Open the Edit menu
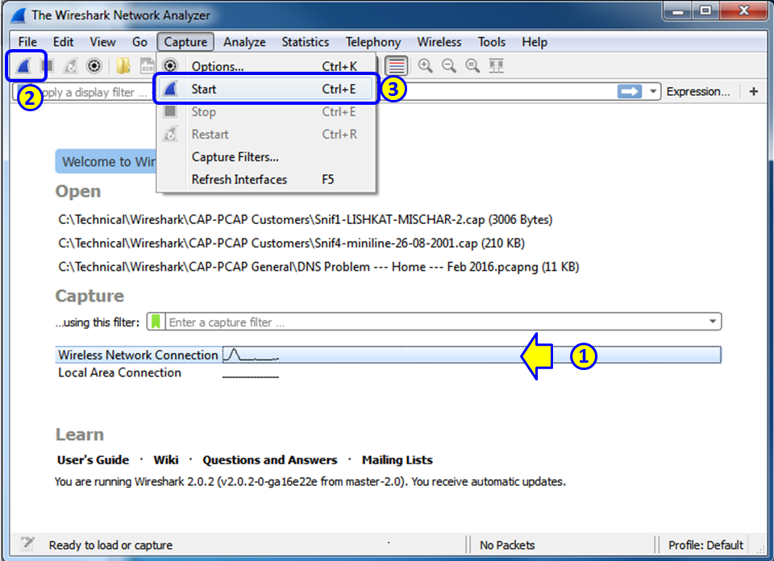The width and height of the screenshot is (774, 561). tap(63, 42)
